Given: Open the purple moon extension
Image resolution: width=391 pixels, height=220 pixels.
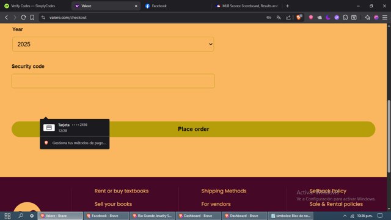Looking at the screenshot, I should click(x=328, y=17).
